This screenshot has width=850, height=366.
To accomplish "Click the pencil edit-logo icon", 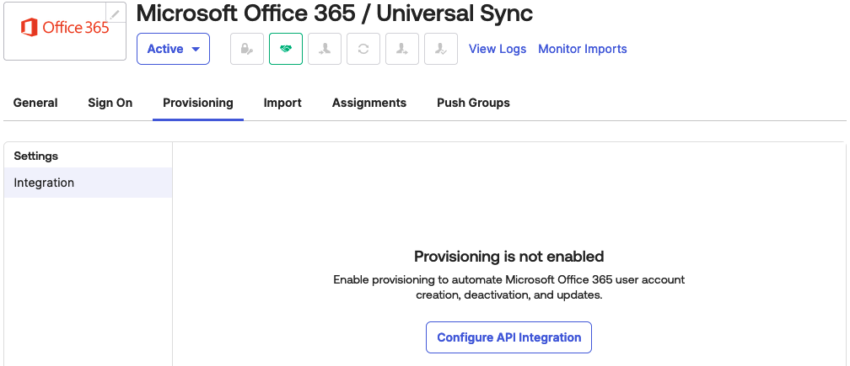I will [x=116, y=13].
